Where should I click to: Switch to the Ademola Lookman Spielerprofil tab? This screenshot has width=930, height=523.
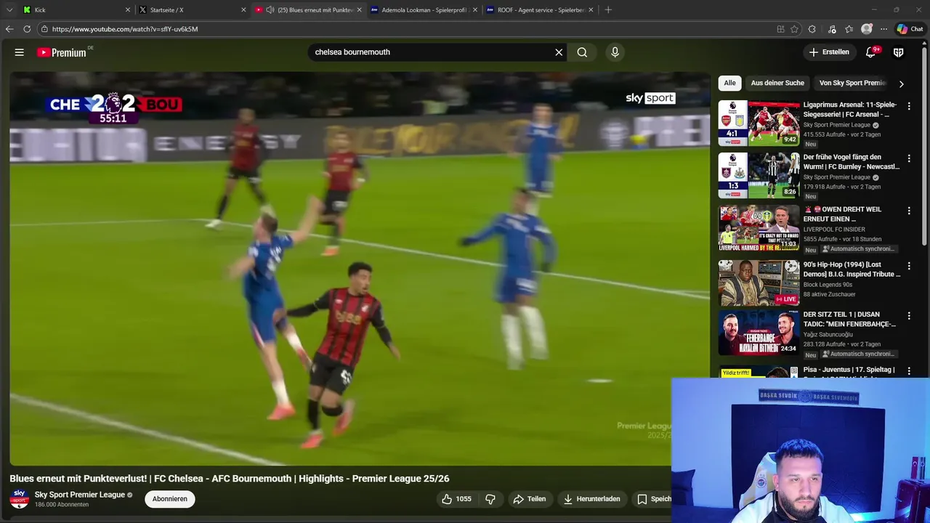[424, 10]
